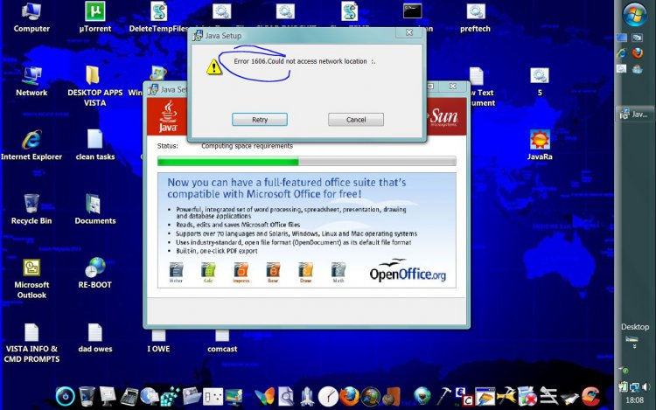
Task: Select the desktop icon labeled 5
Action: tap(540, 81)
